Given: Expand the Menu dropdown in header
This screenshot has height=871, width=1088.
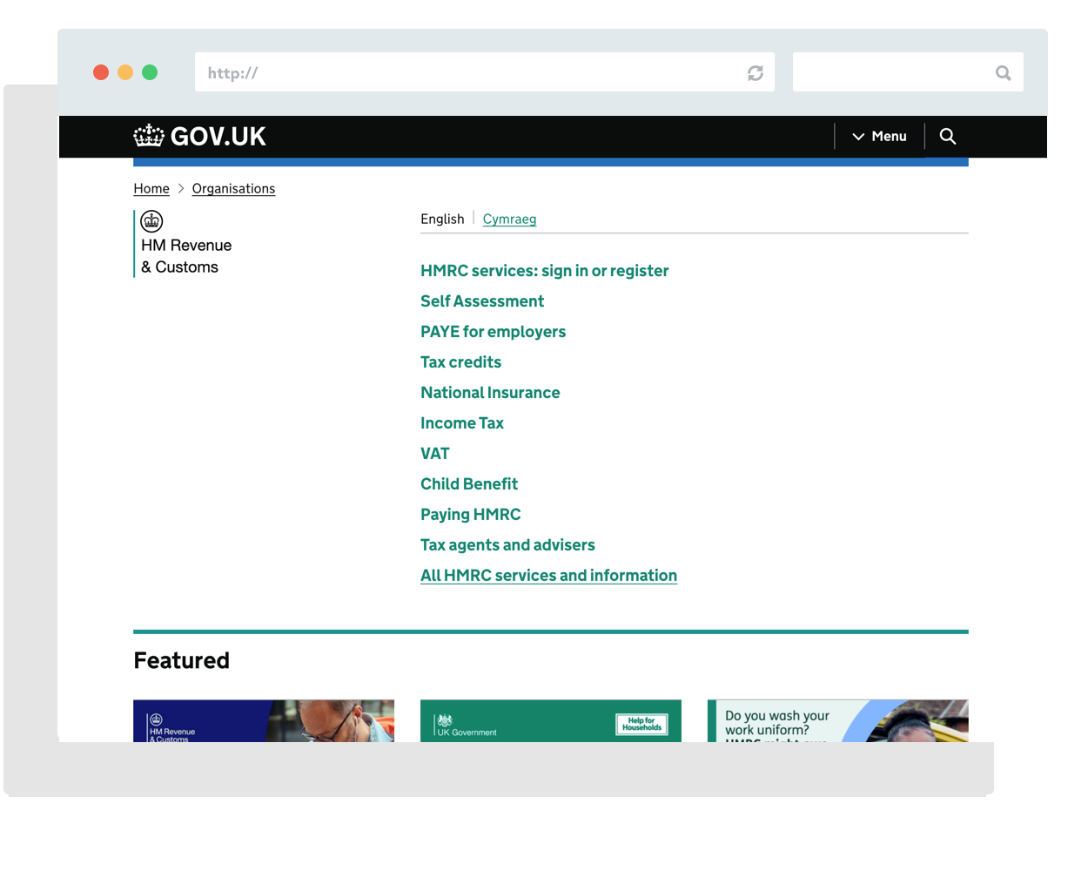Looking at the screenshot, I should 879,136.
